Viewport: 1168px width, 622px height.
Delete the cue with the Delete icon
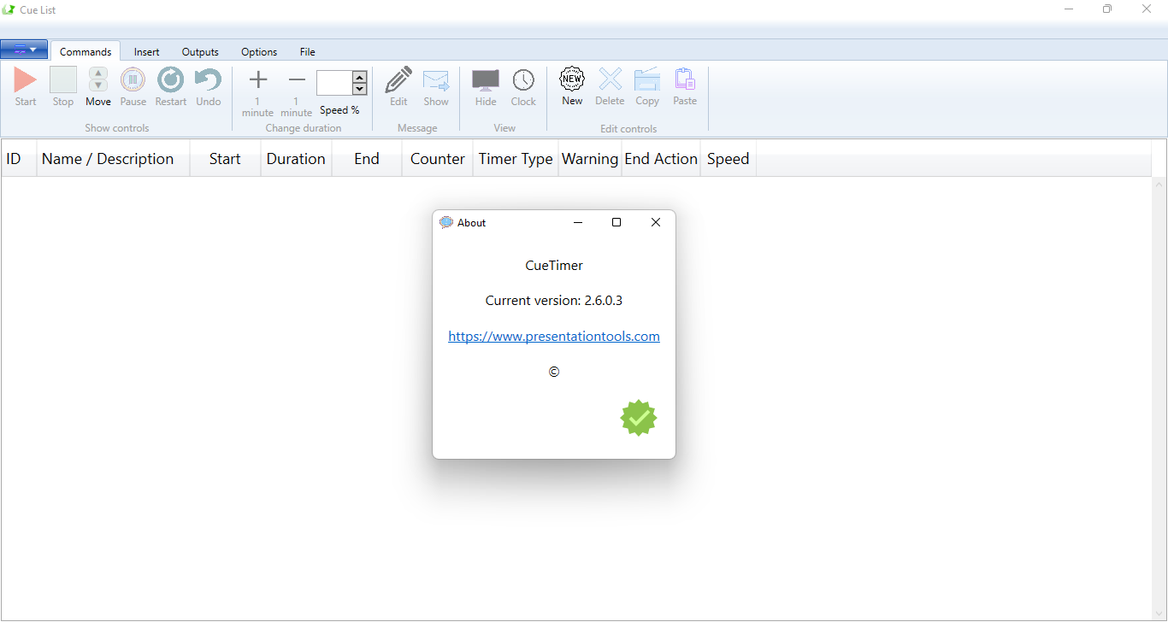pyautogui.click(x=610, y=79)
